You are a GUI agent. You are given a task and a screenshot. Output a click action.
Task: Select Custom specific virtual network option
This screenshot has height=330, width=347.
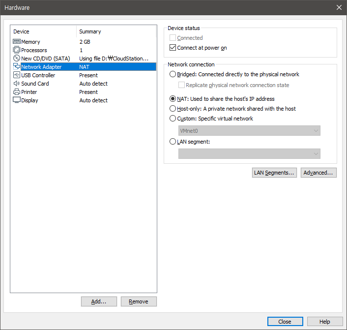173,118
